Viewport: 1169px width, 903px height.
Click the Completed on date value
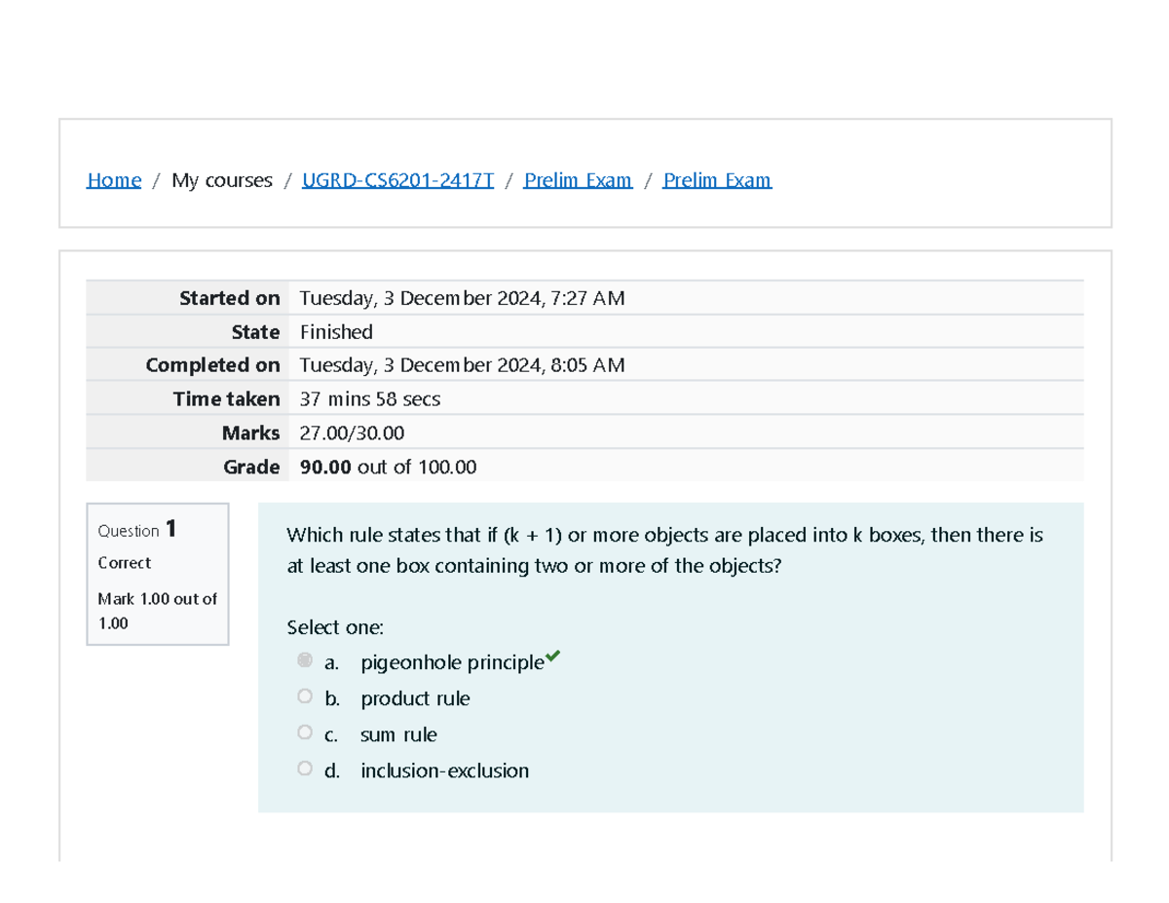click(x=462, y=365)
